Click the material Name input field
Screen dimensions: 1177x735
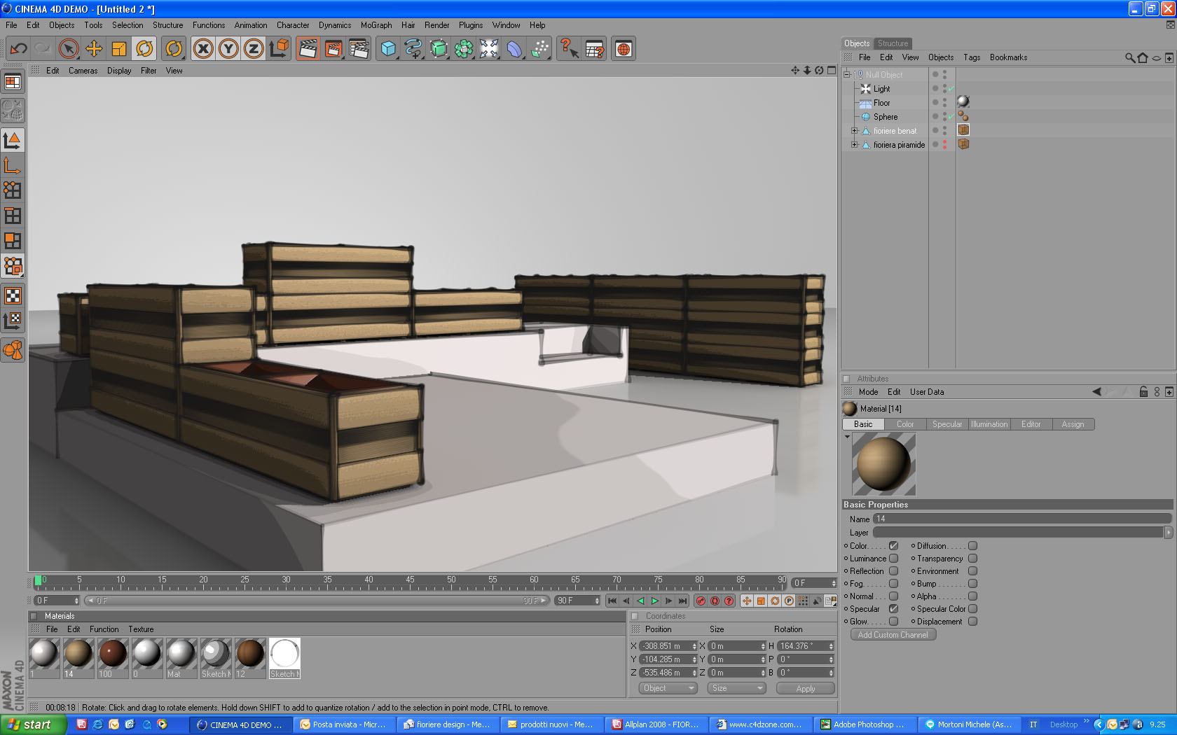click(x=1022, y=519)
